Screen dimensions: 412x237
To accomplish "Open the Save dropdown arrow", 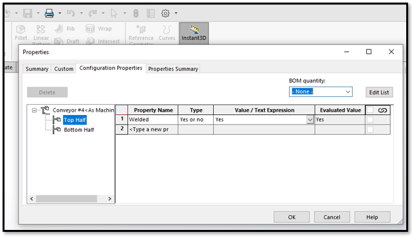I will 38,13.
